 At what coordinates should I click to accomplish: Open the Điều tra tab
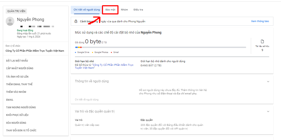[138, 10]
